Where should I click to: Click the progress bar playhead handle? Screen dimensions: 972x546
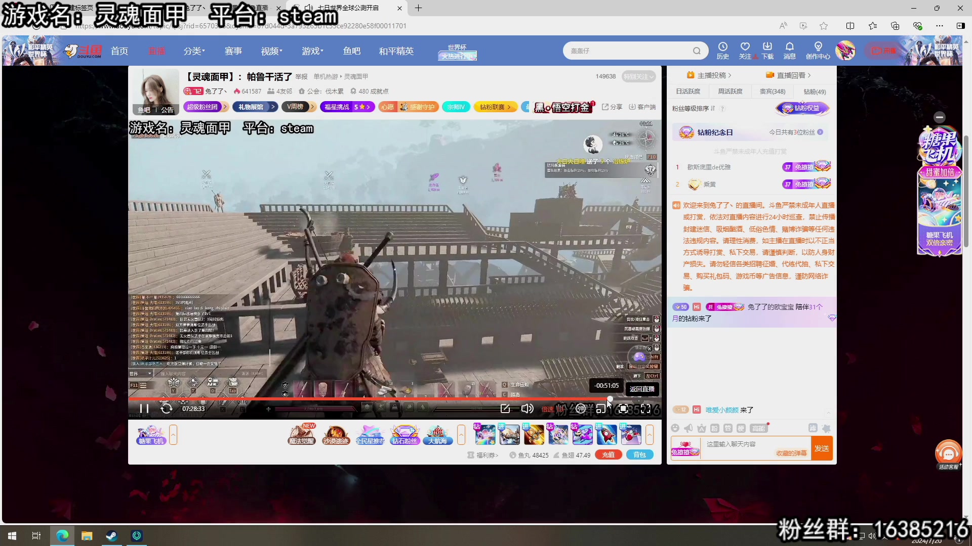coord(610,399)
